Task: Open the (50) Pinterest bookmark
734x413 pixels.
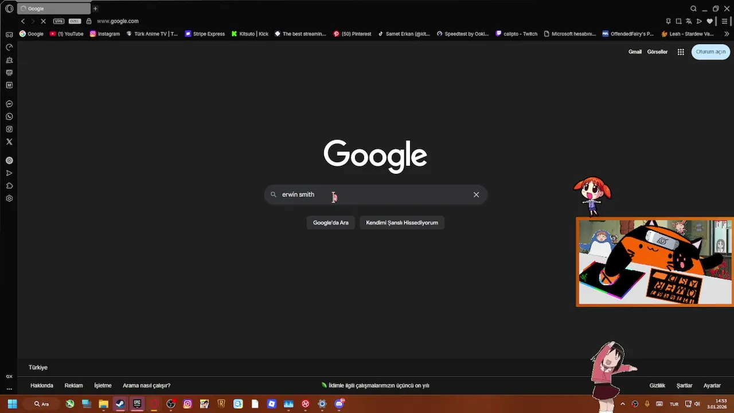Action: click(352, 34)
